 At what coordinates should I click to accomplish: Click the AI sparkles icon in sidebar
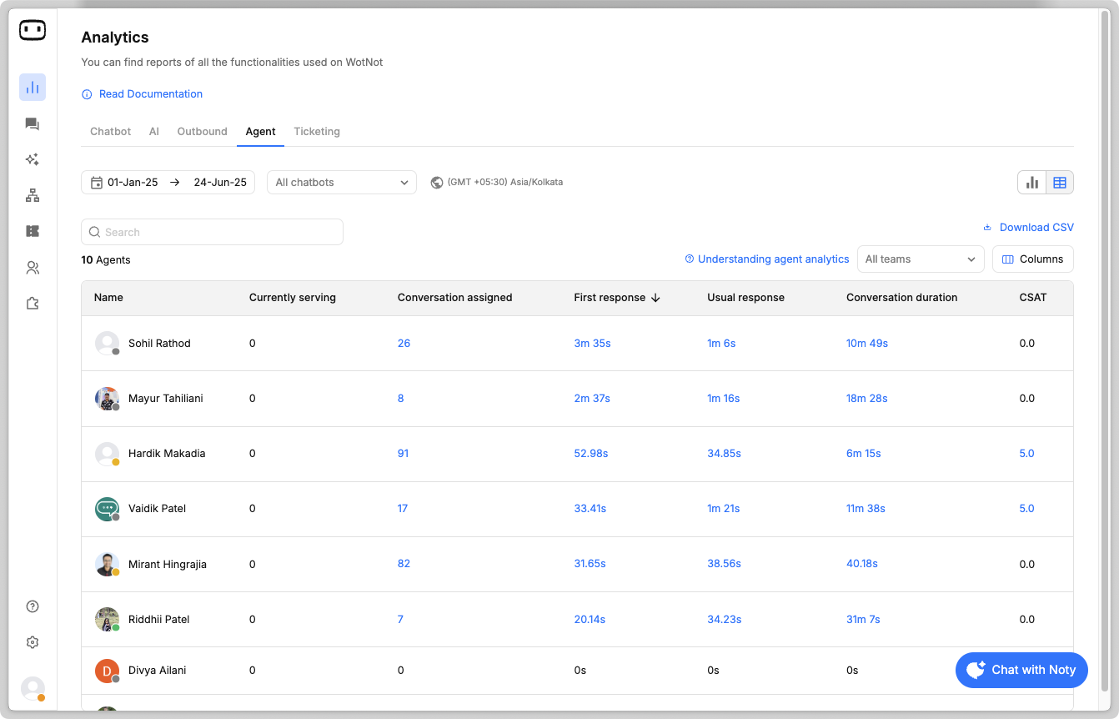33,160
